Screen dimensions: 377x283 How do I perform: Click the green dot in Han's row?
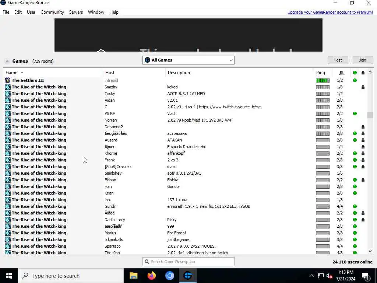pyautogui.click(x=355, y=186)
